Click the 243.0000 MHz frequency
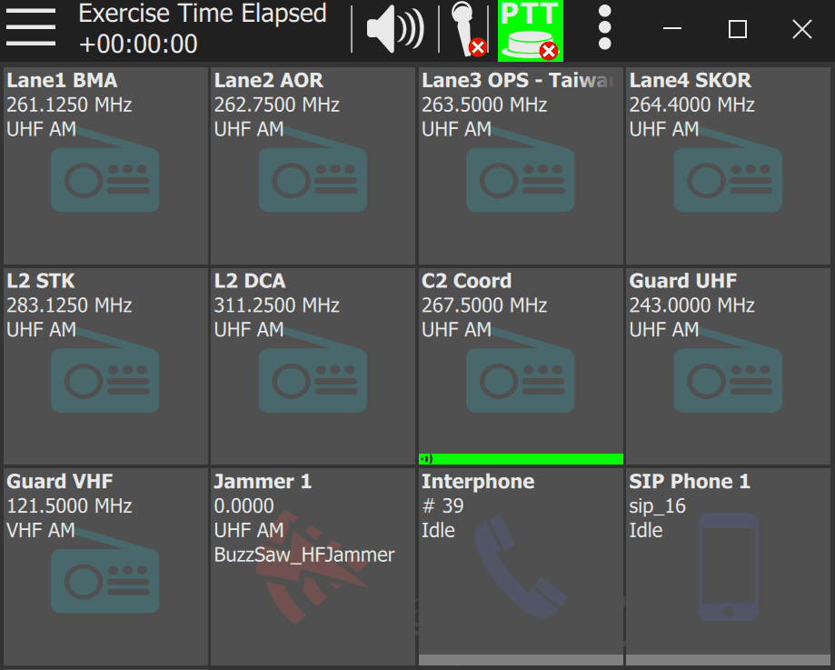Viewport: 835px width, 670px height. (x=692, y=305)
